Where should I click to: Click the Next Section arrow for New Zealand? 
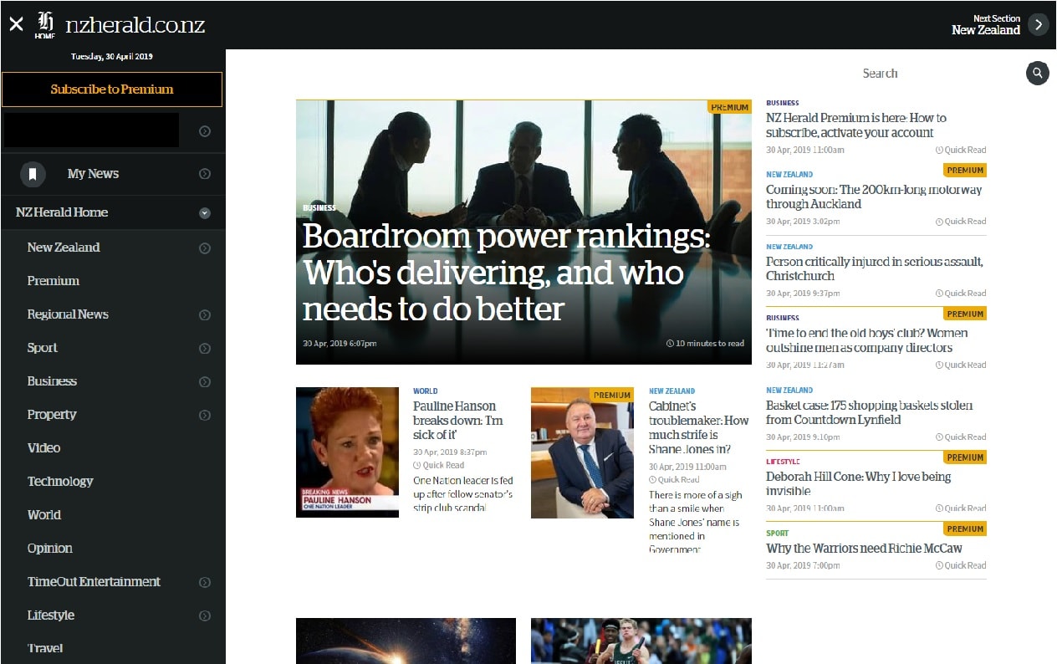point(1039,24)
